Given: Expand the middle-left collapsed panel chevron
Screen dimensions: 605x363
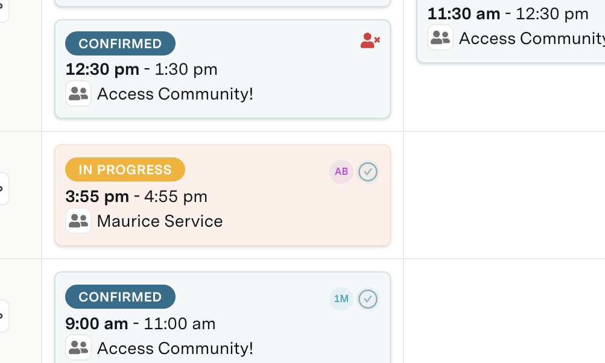Looking at the screenshot, I should (2, 188).
